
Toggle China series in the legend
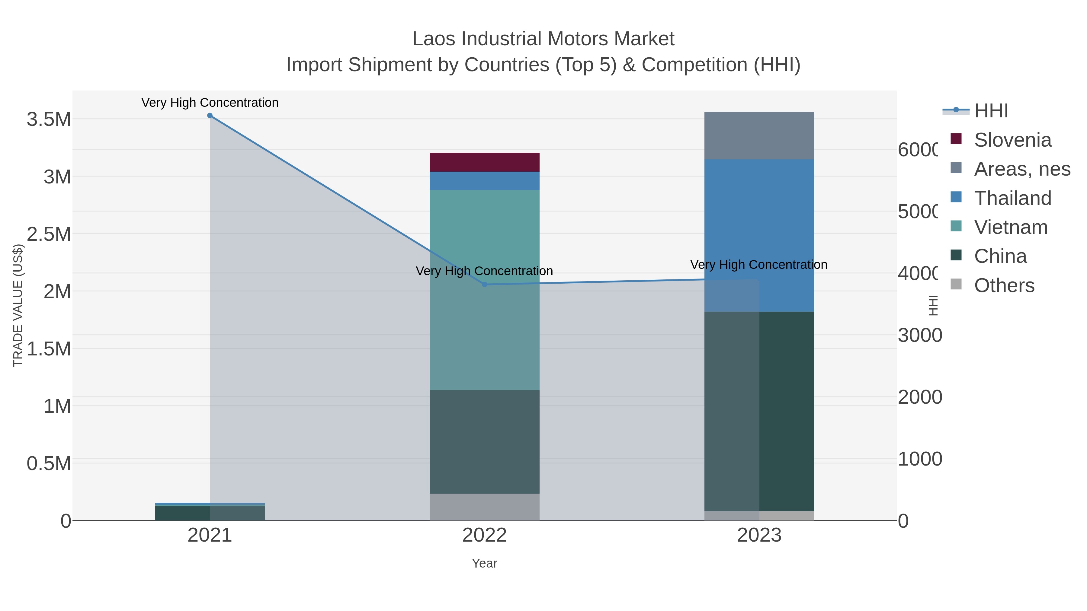(989, 256)
